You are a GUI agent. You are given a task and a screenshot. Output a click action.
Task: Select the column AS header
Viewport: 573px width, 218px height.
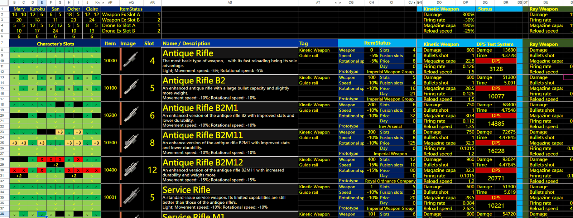(230, 3)
